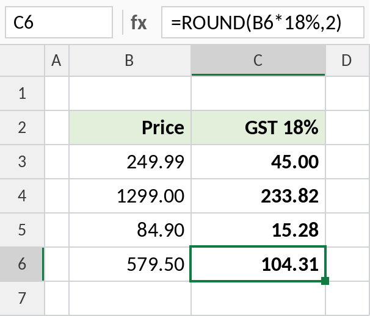Click the select-all corner box
370x316 pixels.
22,60
